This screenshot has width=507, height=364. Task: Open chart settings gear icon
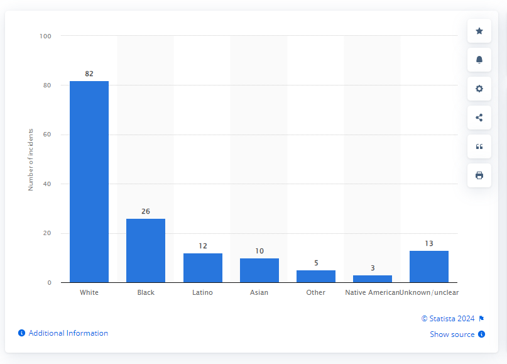click(479, 89)
